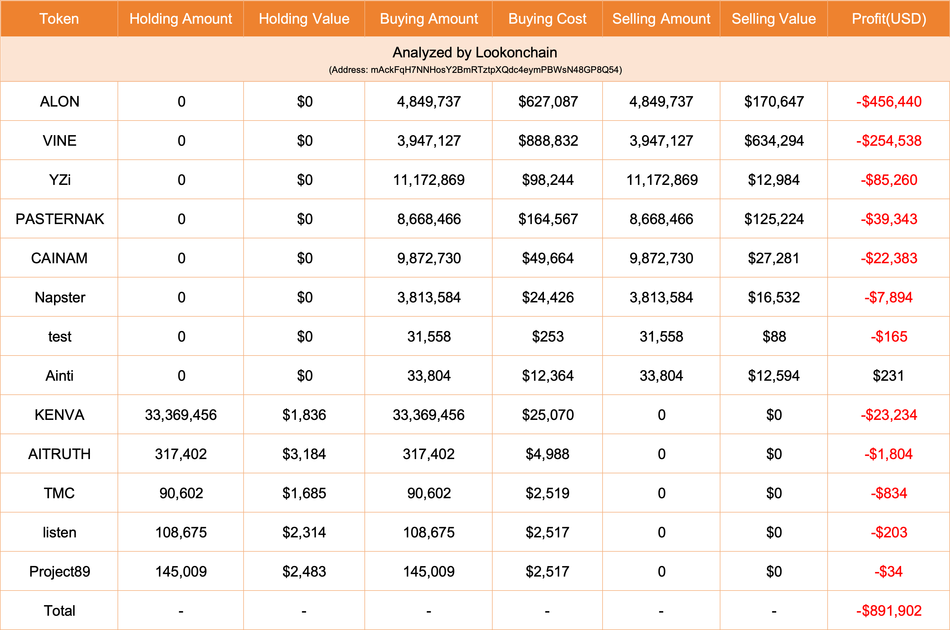Click the Holding Amount column header
This screenshot has height=630, width=950.
click(x=180, y=19)
